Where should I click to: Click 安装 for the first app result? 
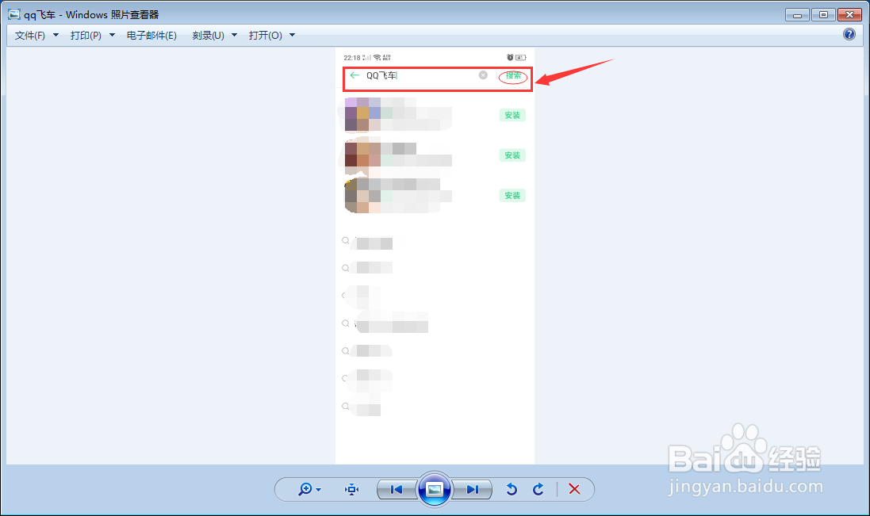512,115
